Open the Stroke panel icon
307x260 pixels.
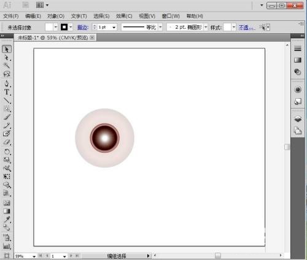(298, 48)
